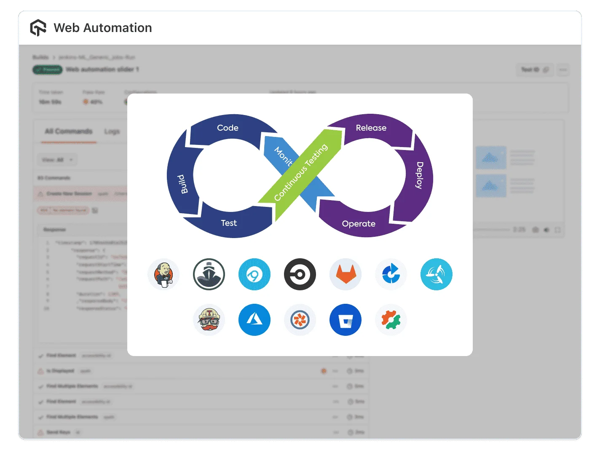Screen dimensions: 600x450
Task: Select the Build segment of the loop
Action: [x=182, y=176]
